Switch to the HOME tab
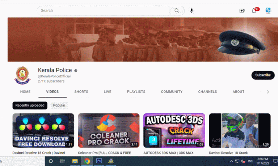 coord(25,92)
